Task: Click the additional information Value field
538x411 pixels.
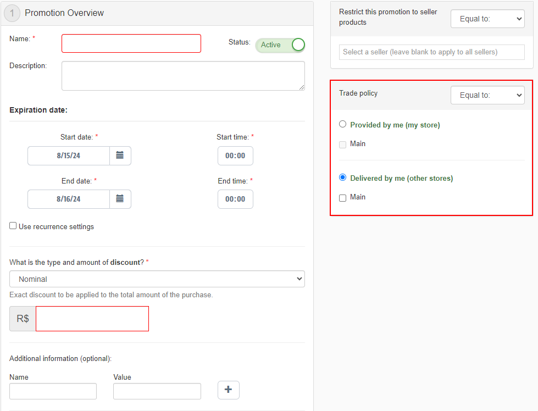Action: (x=157, y=391)
